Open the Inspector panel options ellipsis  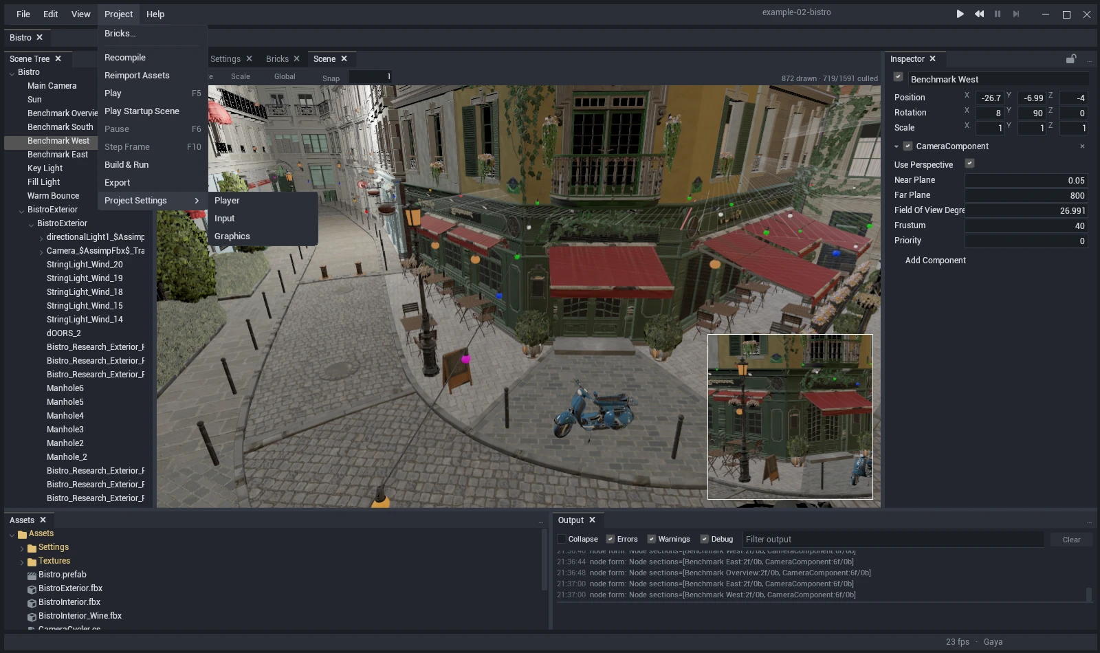tap(1090, 61)
